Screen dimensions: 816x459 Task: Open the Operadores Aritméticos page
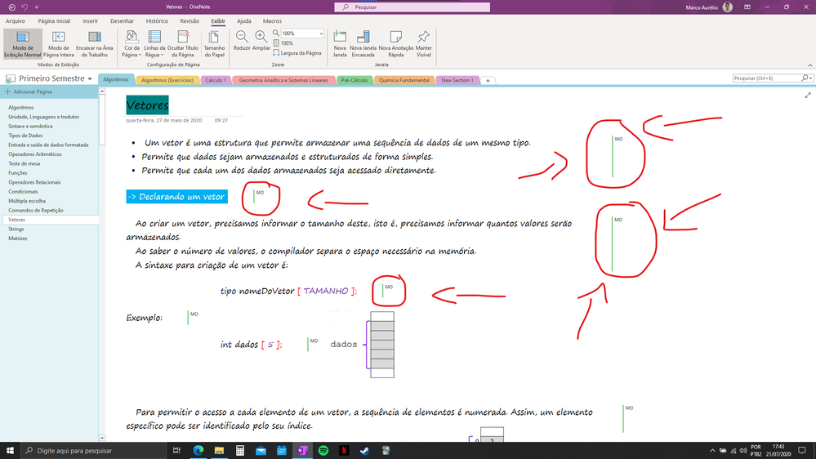35,154
